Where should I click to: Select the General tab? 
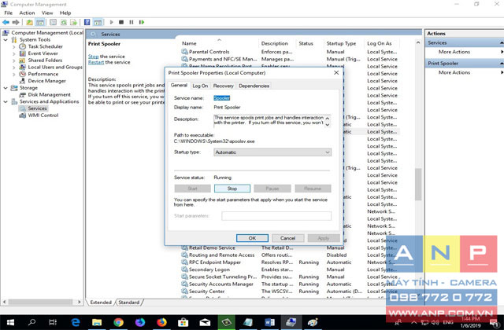pos(179,86)
